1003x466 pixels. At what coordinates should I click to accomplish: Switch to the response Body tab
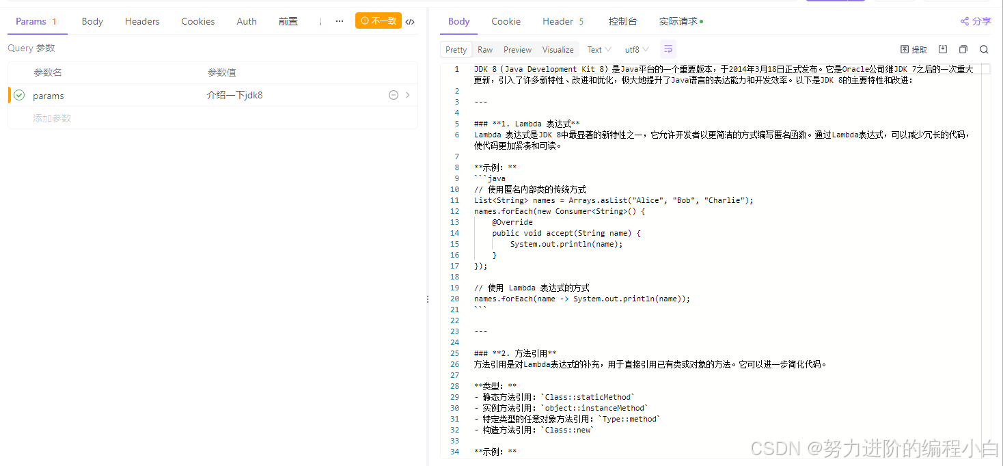click(x=458, y=21)
